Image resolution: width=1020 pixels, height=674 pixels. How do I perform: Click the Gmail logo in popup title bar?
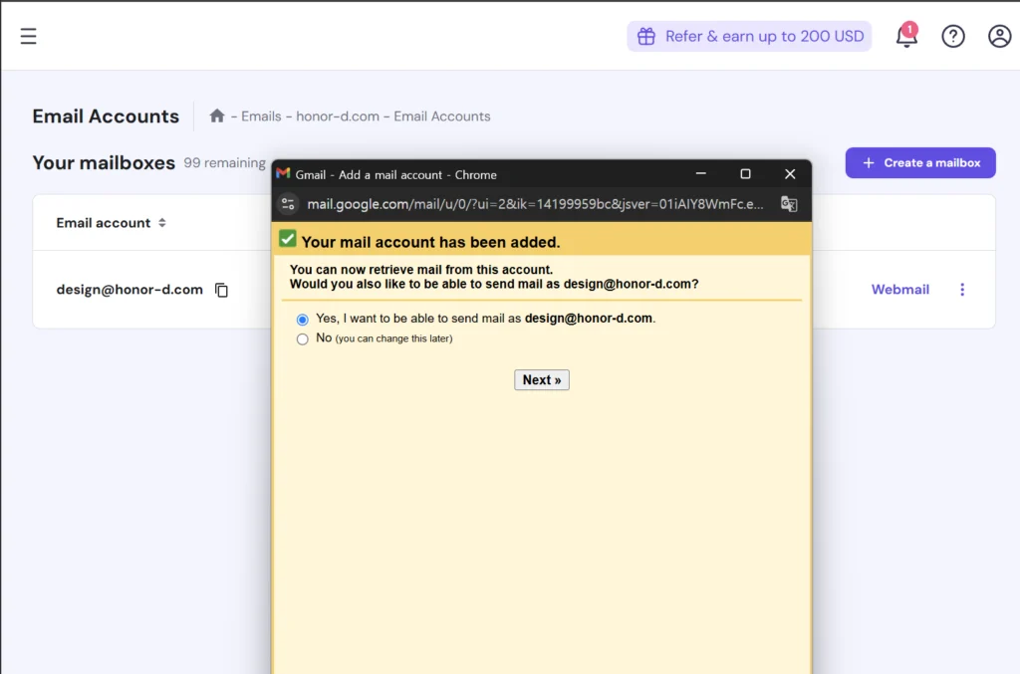[x=283, y=173]
